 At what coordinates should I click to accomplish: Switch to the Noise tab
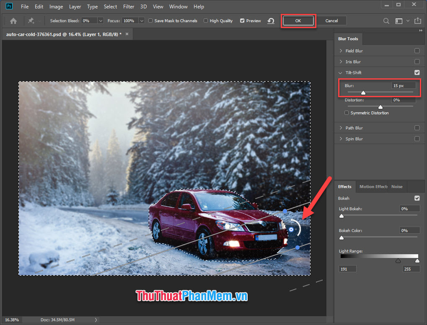click(x=397, y=186)
